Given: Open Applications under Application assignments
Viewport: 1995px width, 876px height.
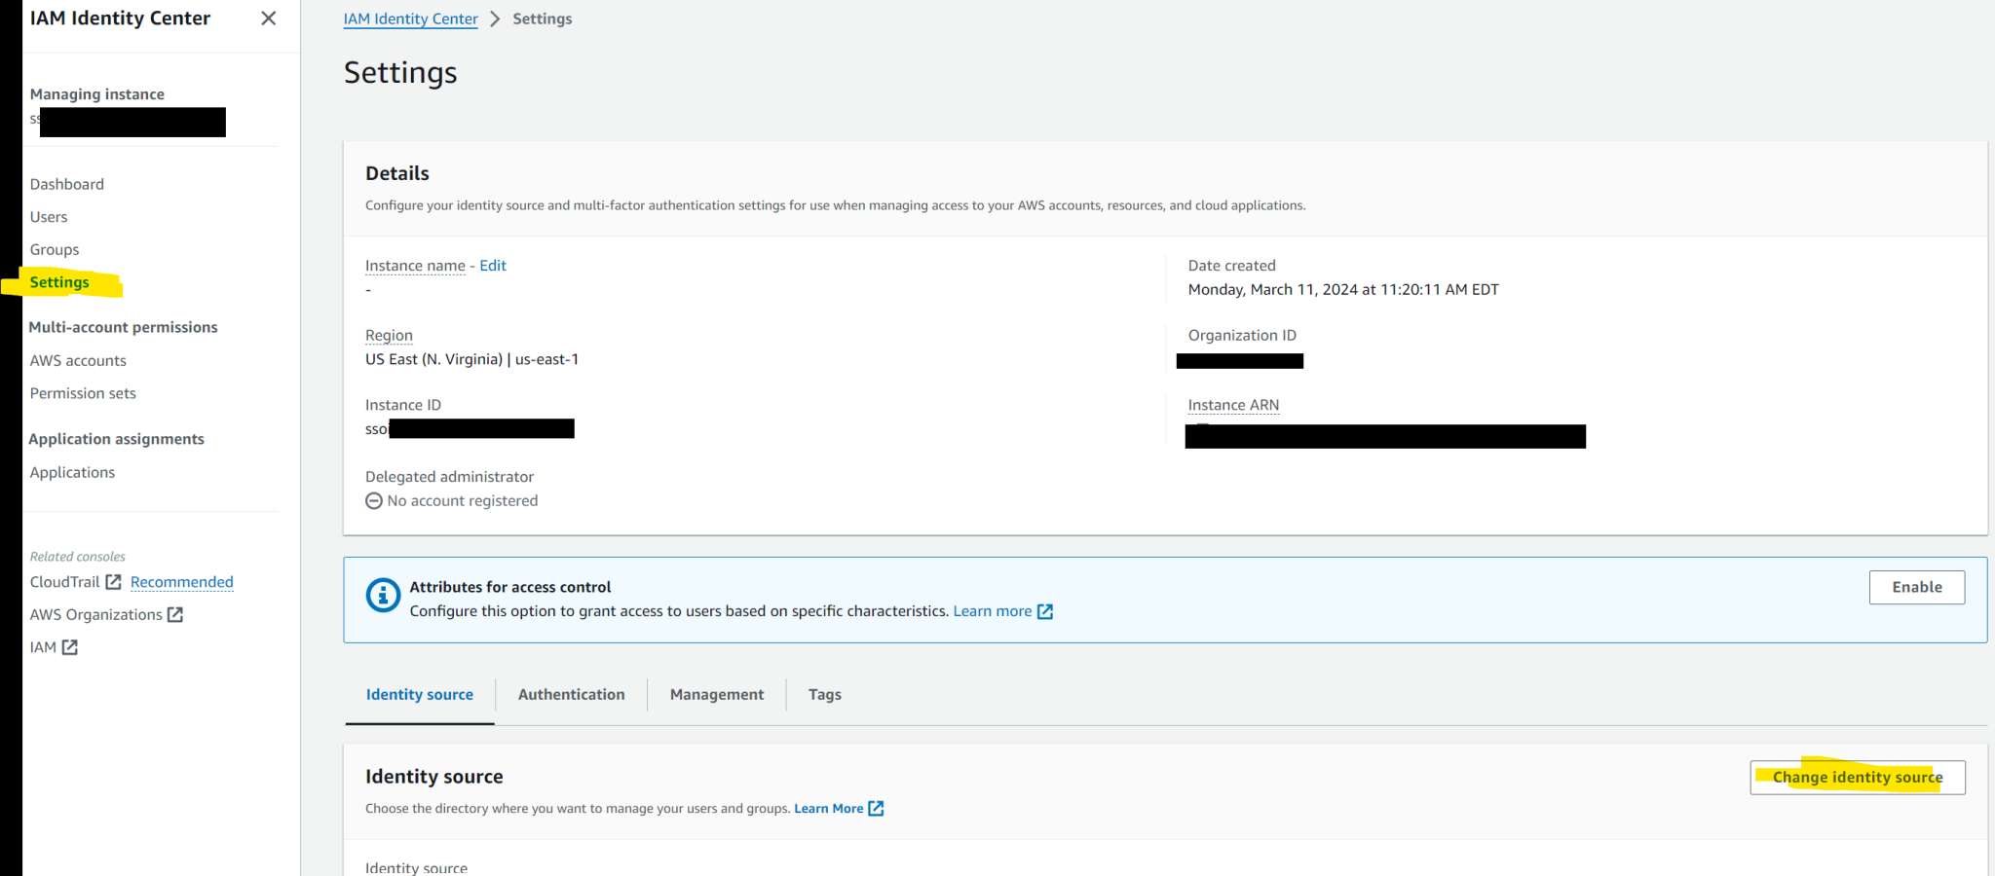Looking at the screenshot, I should [x=72, y=472].
